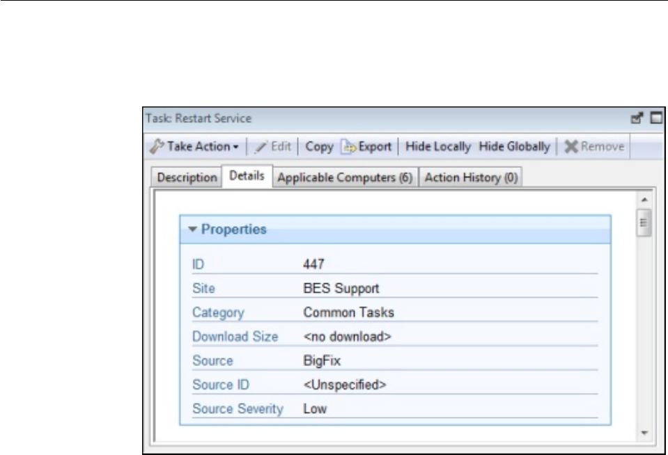Click the Source Severity property label
668x455 pixels.
coord(237,408)
